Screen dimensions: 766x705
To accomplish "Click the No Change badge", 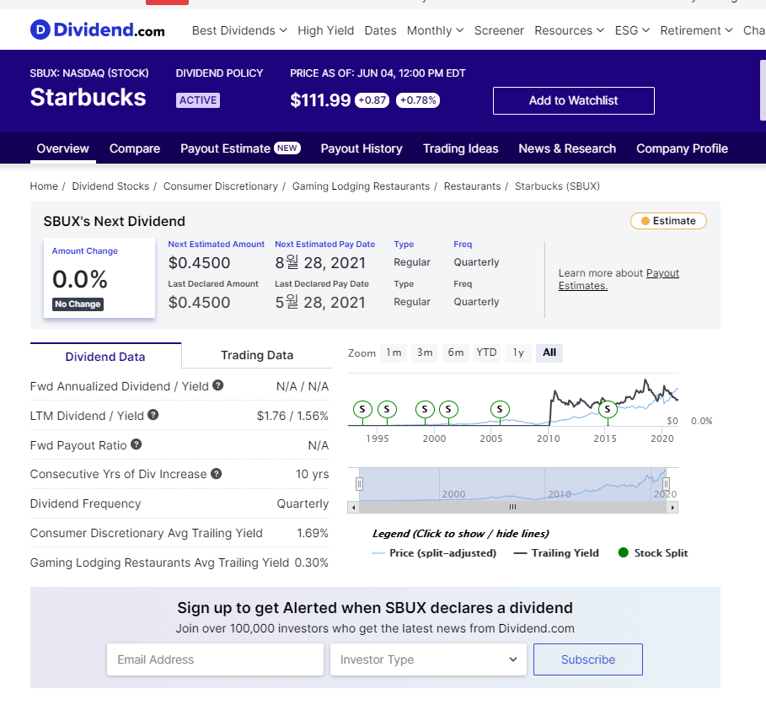I will (78, 304).
